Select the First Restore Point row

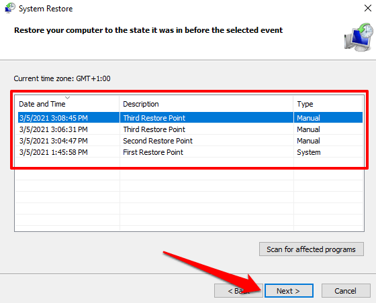coord(190,152)
